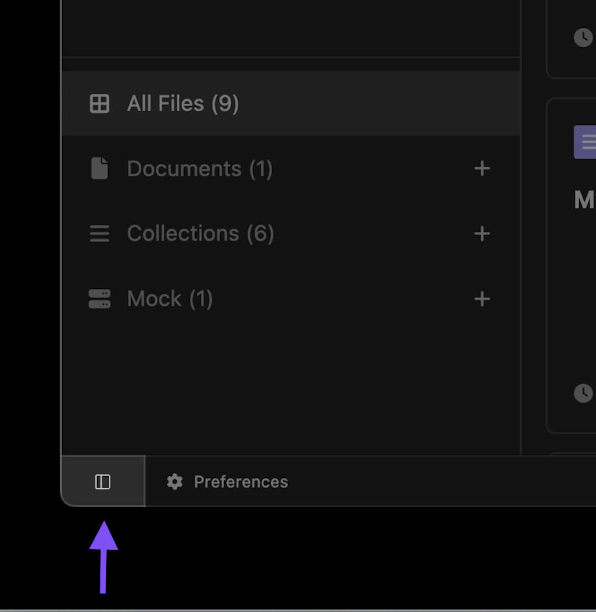Click the thin scrollbar above All Files
The width and height of the screenshot is (596, 612).
coord(290,63)
